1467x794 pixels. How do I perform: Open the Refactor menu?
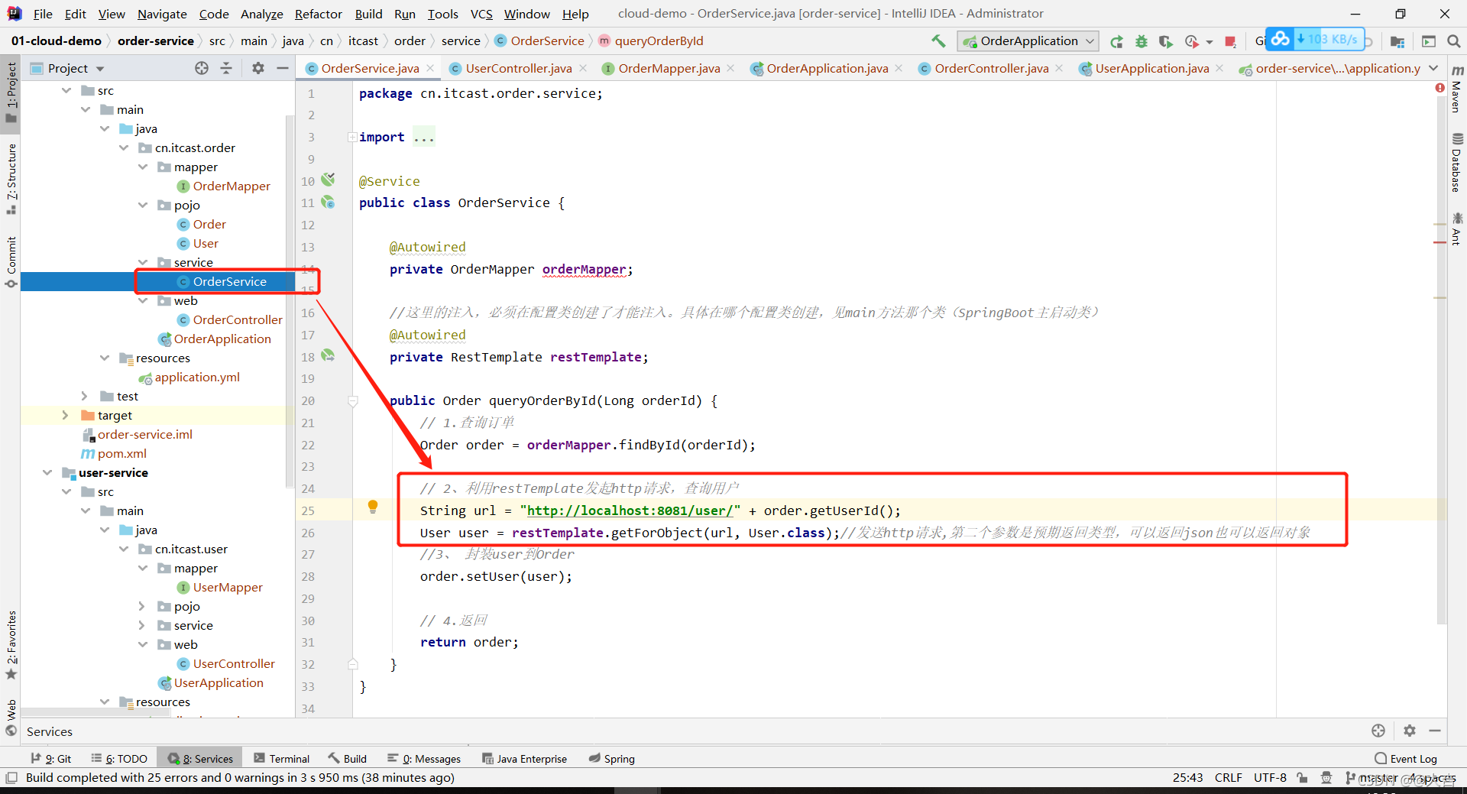click(318, 14)
